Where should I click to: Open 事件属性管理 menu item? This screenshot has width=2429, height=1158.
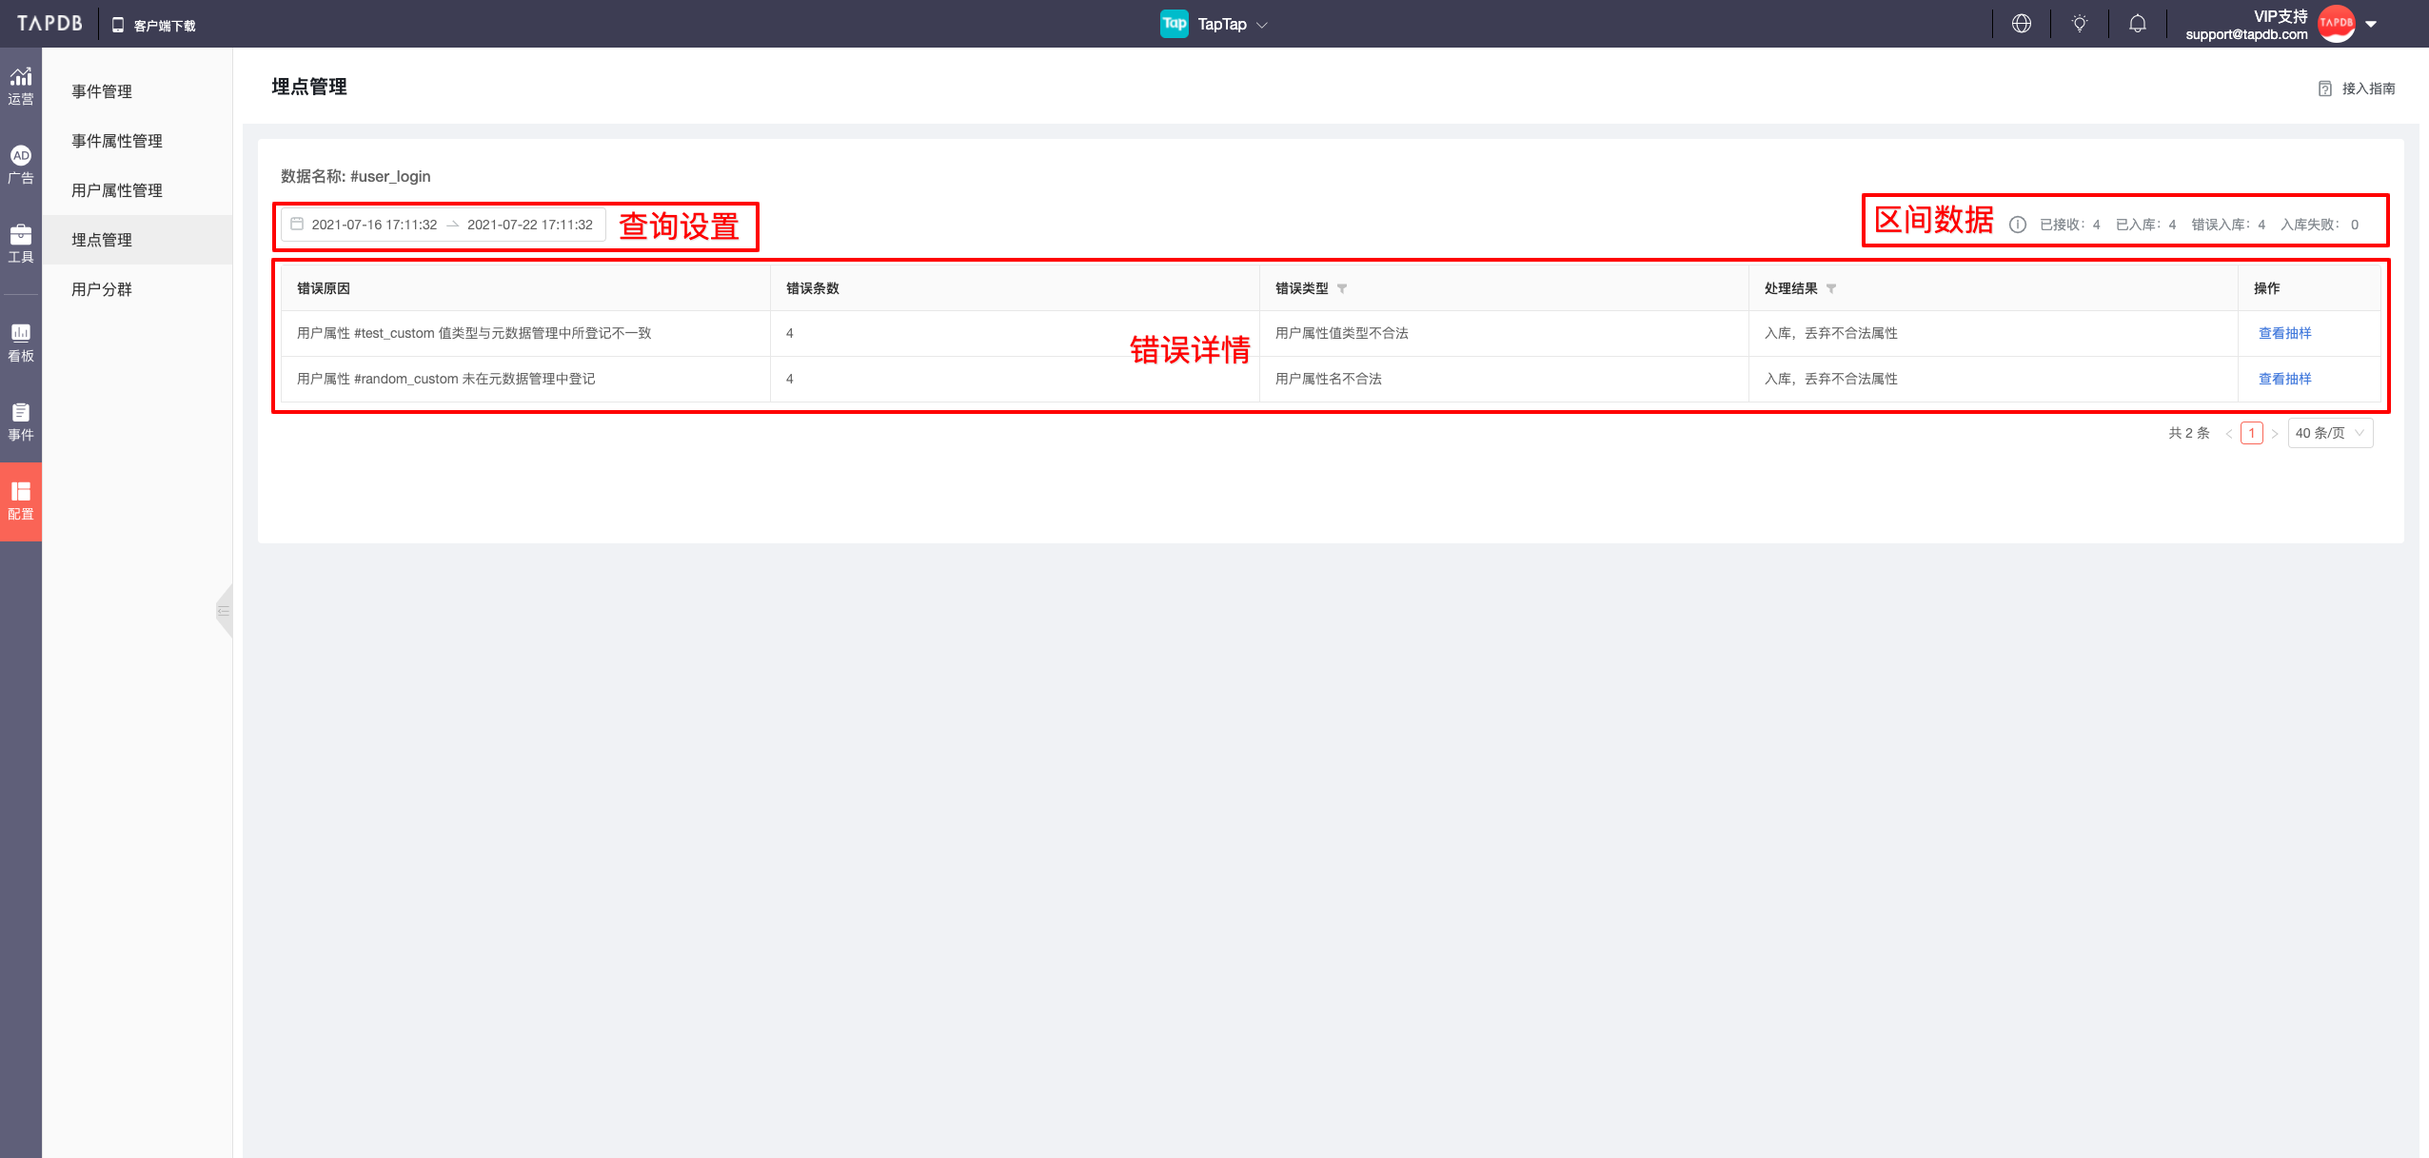117,141
